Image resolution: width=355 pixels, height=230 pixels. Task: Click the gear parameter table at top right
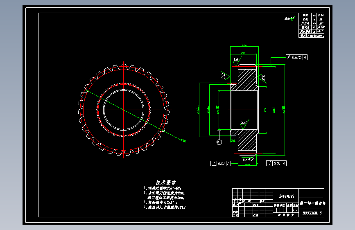coord(311,25)
